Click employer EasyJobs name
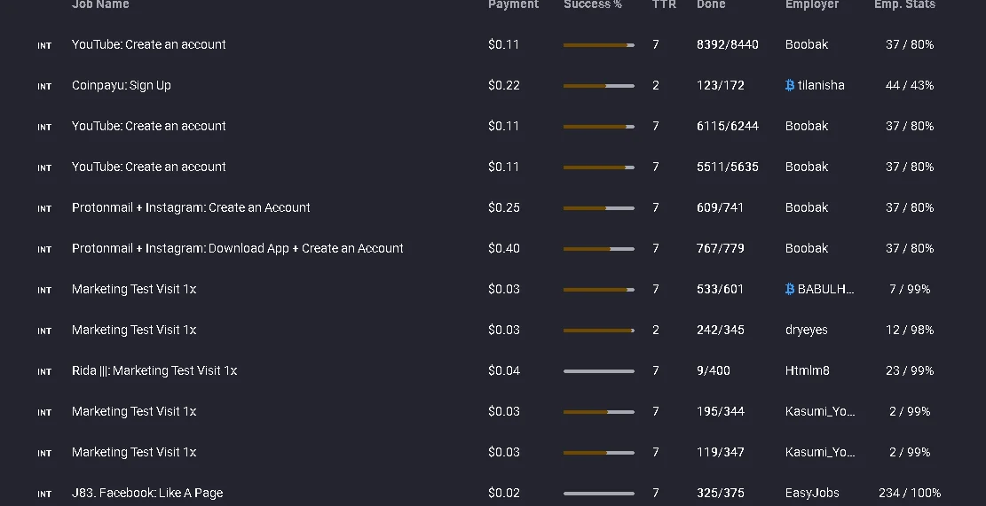 pyautogui.click(x=812, y=494)
